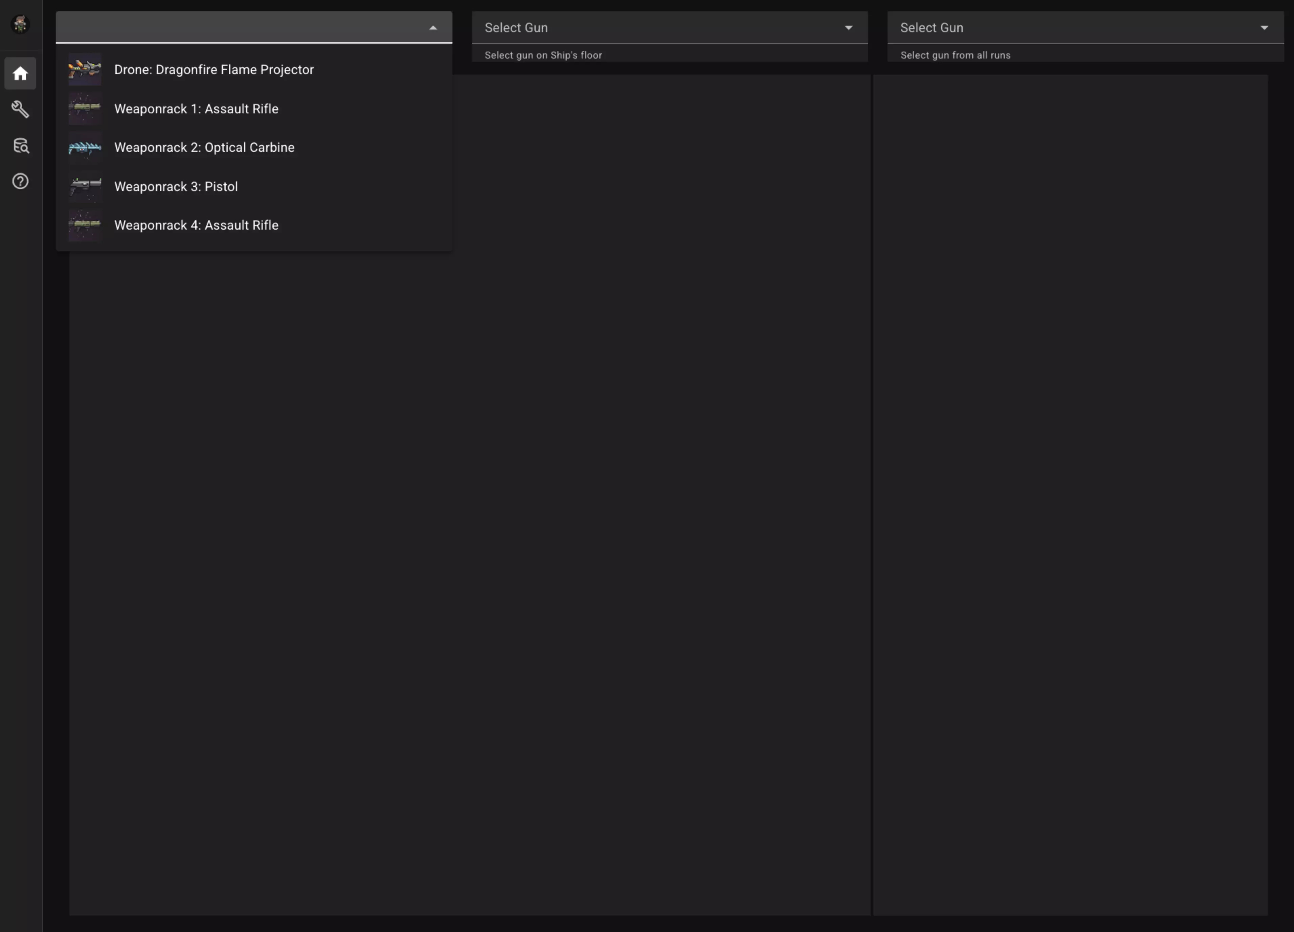Choose Weaponrack 4: Assault Rifle
This screenshot has height=932, width=1294.
196,225
